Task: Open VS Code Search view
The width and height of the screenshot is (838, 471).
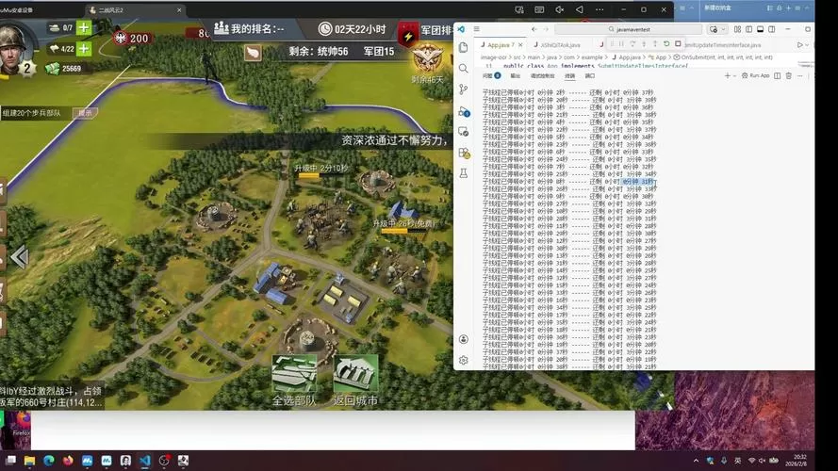Action: (464, 69)
